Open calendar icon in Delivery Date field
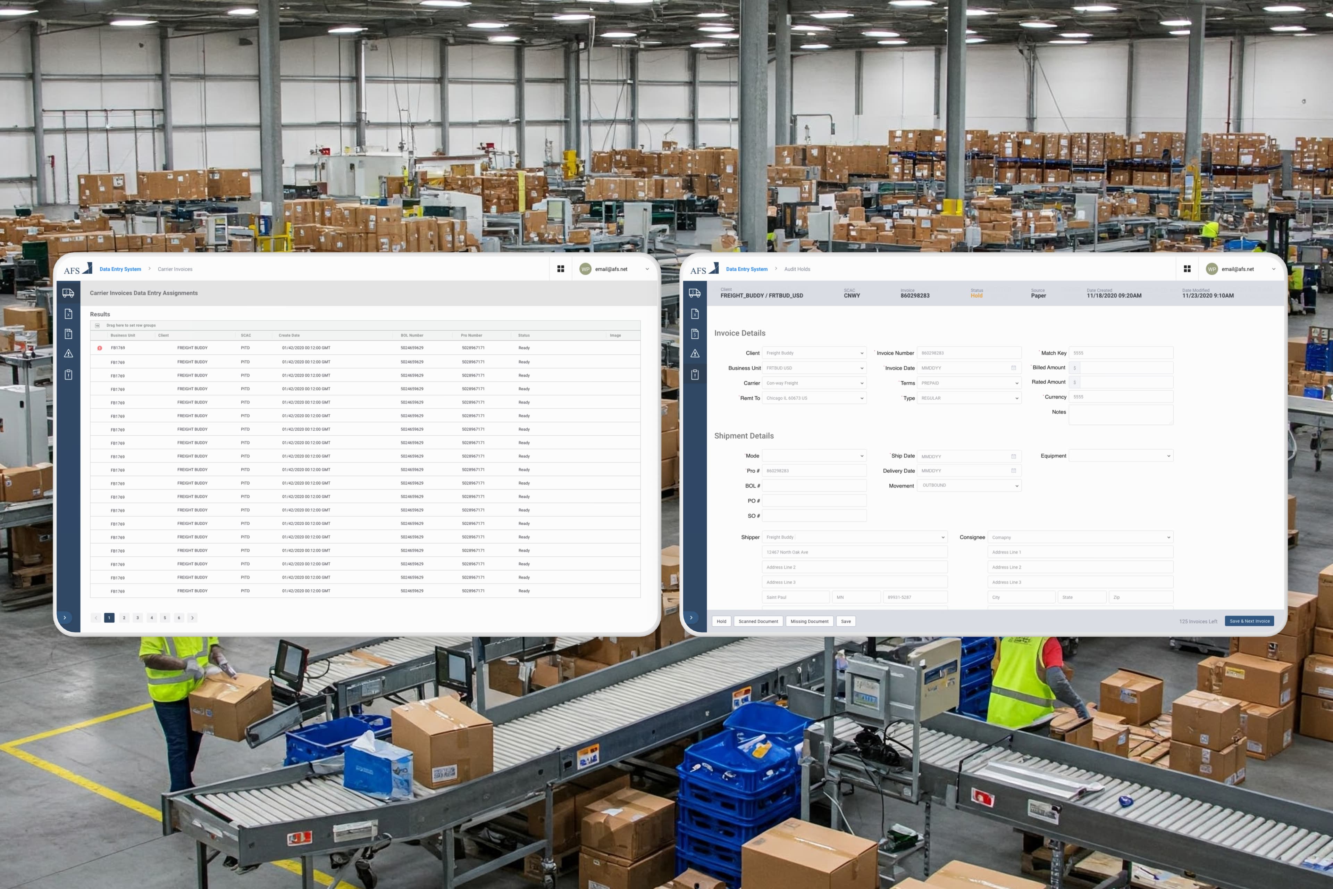 [x=1013, y=471]
